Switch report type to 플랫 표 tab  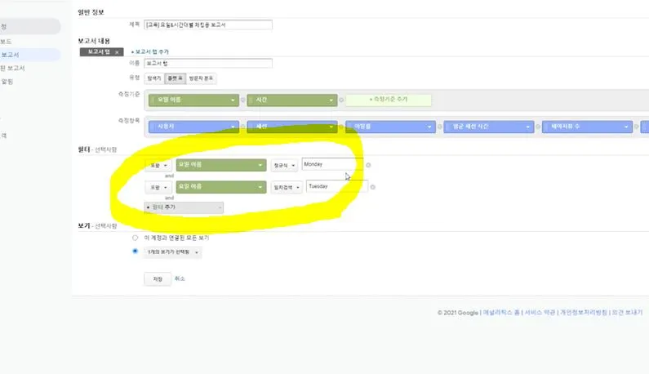175,78
